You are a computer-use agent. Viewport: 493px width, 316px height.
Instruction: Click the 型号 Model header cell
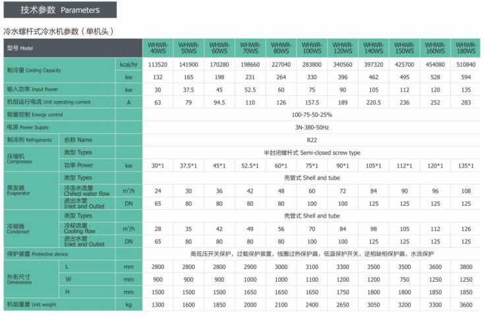coord(72,48)
